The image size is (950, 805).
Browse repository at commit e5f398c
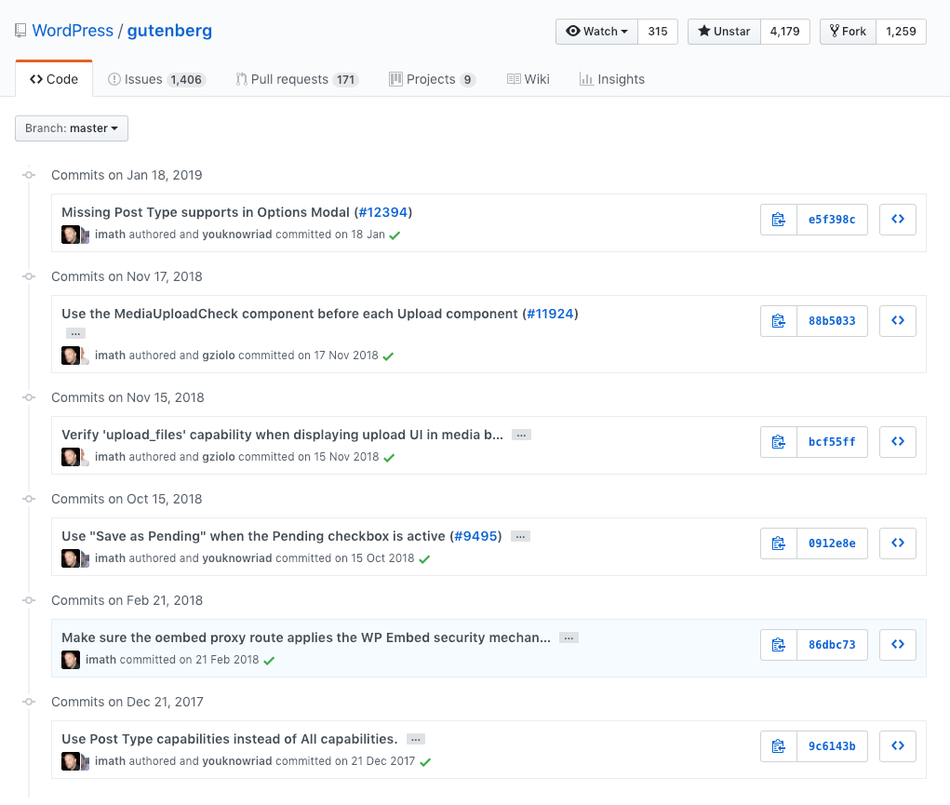coord(897,220)
